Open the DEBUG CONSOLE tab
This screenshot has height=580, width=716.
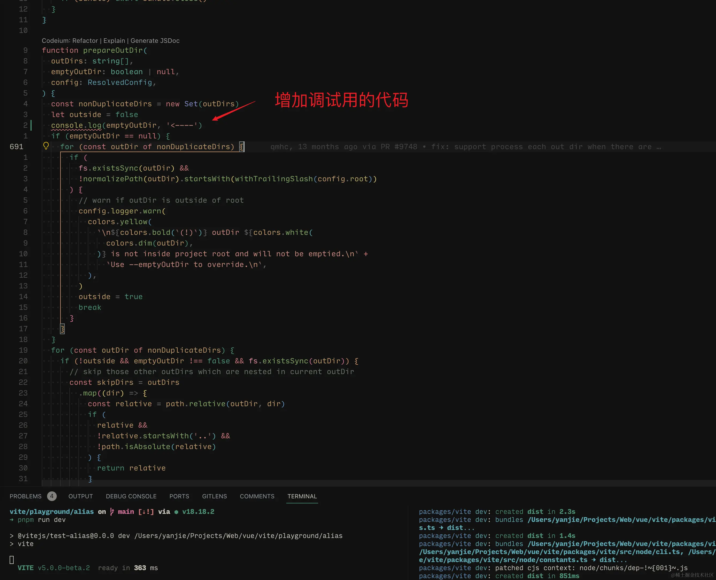click(131, 496)
